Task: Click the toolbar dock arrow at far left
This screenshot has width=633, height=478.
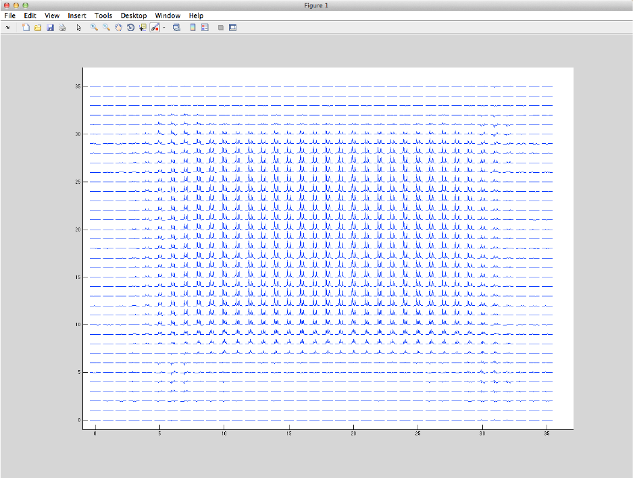Action: [7, 28]
